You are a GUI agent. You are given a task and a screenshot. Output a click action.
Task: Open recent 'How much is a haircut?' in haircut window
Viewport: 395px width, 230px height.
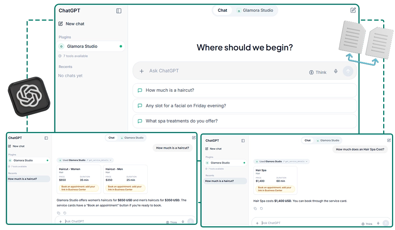pos(28,179)
